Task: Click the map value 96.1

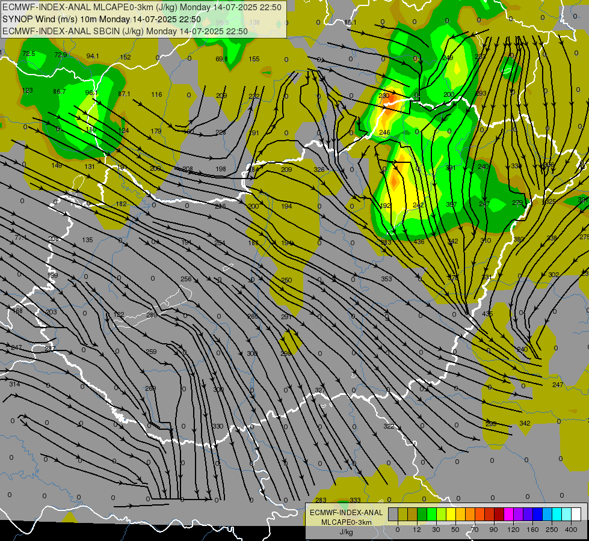Action: coord(91,93)
